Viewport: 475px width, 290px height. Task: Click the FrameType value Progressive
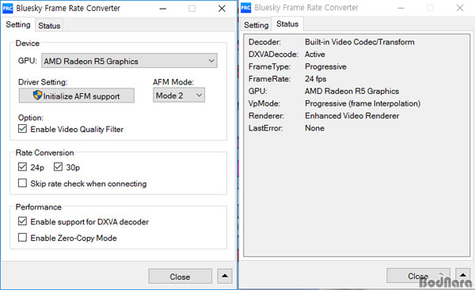click(x=325, y=66)
